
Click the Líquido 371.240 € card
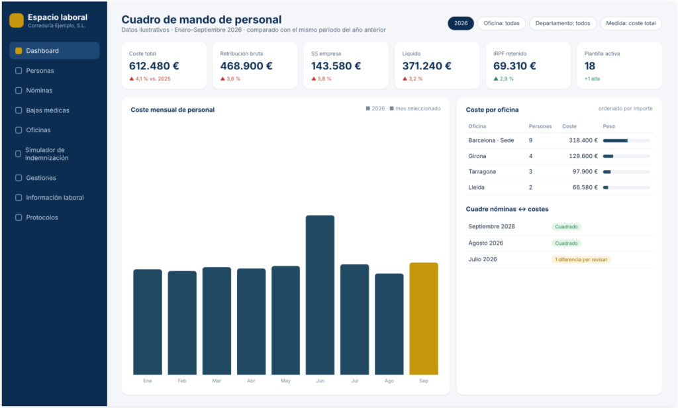click(437, 65)
